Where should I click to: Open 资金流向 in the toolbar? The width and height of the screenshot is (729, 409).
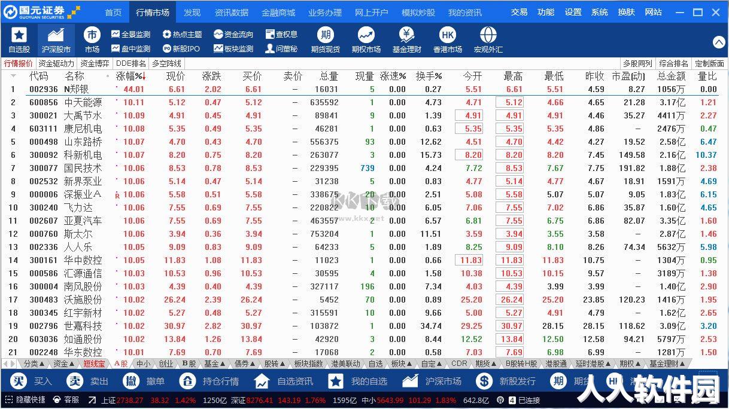coord(233,35)
